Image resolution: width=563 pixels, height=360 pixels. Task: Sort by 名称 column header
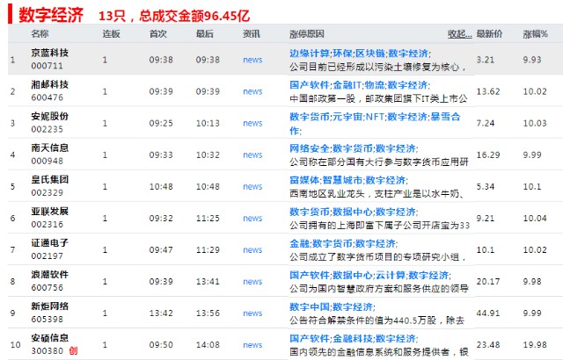tap(40, 34)
